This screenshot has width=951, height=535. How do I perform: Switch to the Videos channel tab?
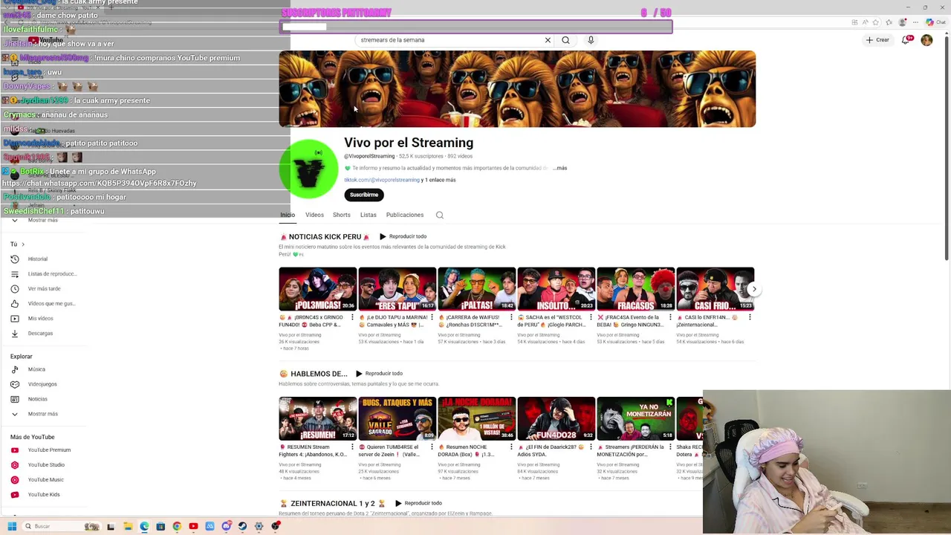(x=314, y=215)
